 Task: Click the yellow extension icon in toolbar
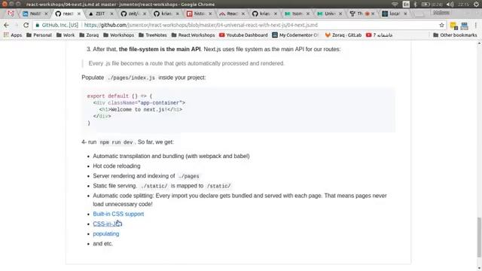tap(453, 26)
